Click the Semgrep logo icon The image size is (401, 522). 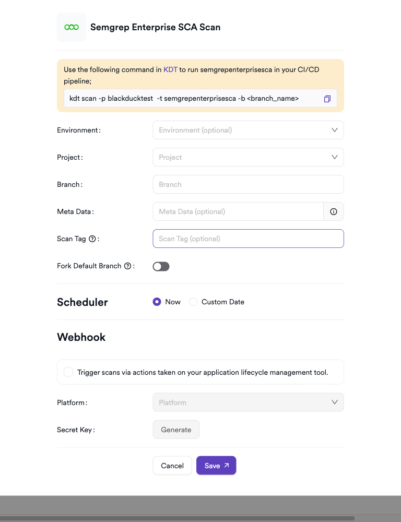click(x=71, y=27)
